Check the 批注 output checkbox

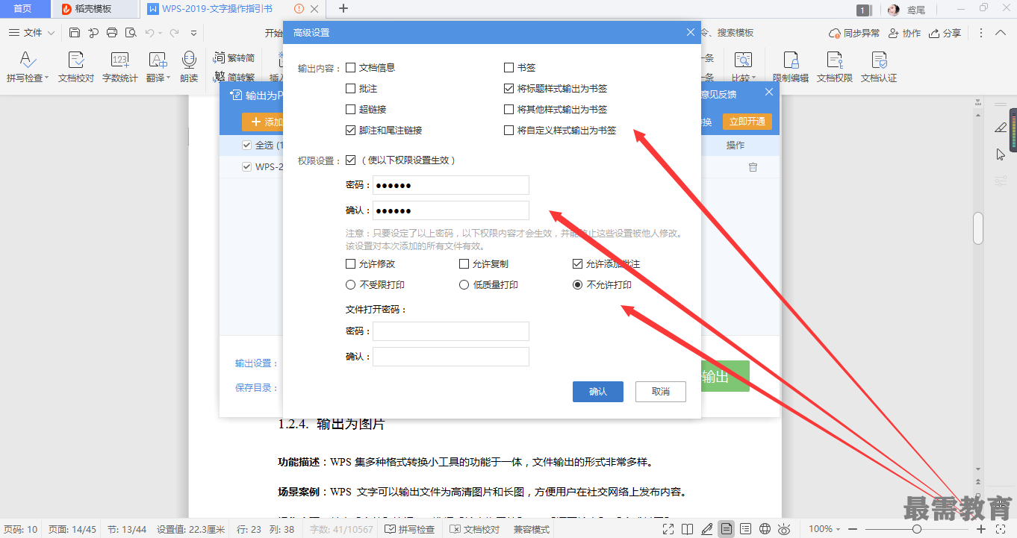tap(350, 88)
